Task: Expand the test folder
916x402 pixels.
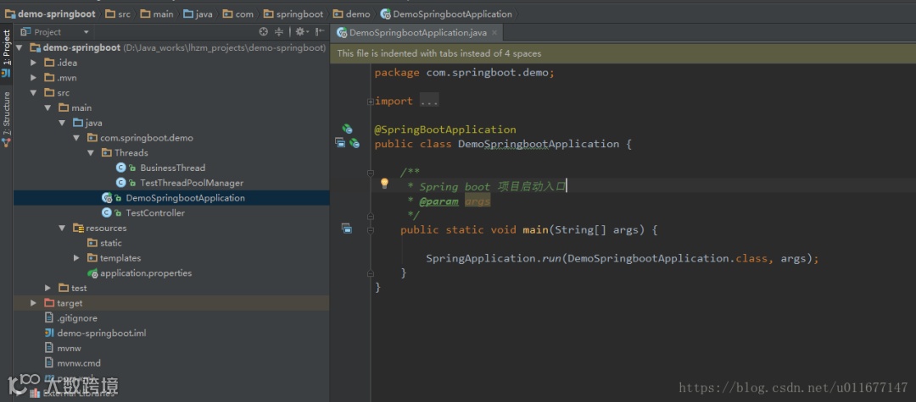Action: 47,288
